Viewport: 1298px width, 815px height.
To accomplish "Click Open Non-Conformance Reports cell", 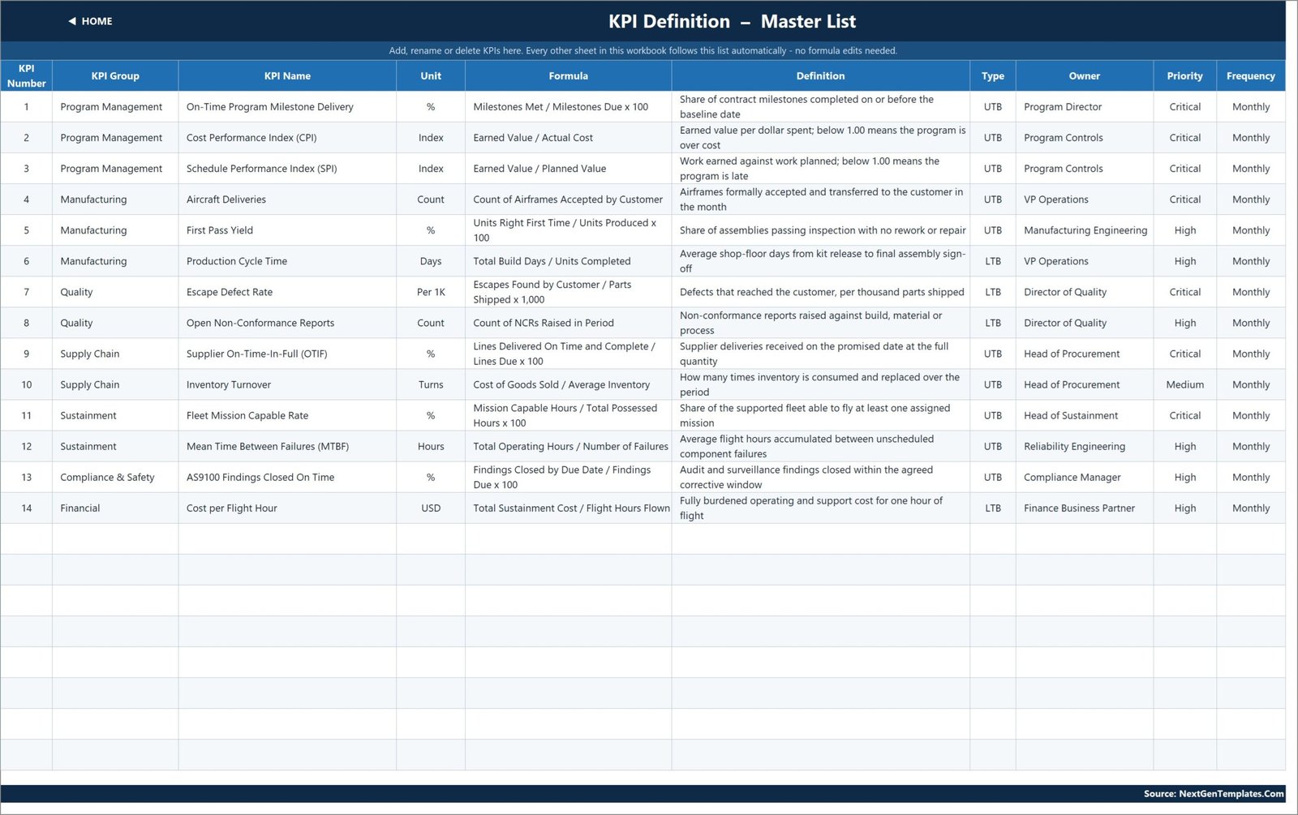I will coord(287,323).
